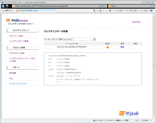
Task: Expand the address bar history dropdown
Action: (x=99, y=6)
